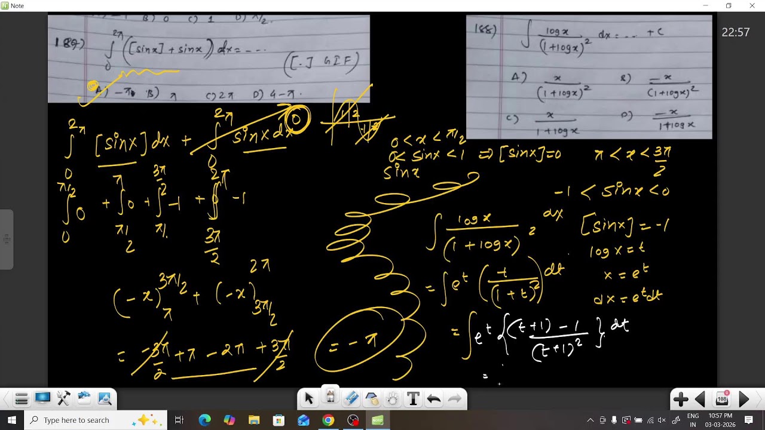Click the share/export icon in left toolbar
The width and height of the screenshot is (765, 430).
[84, 399]
